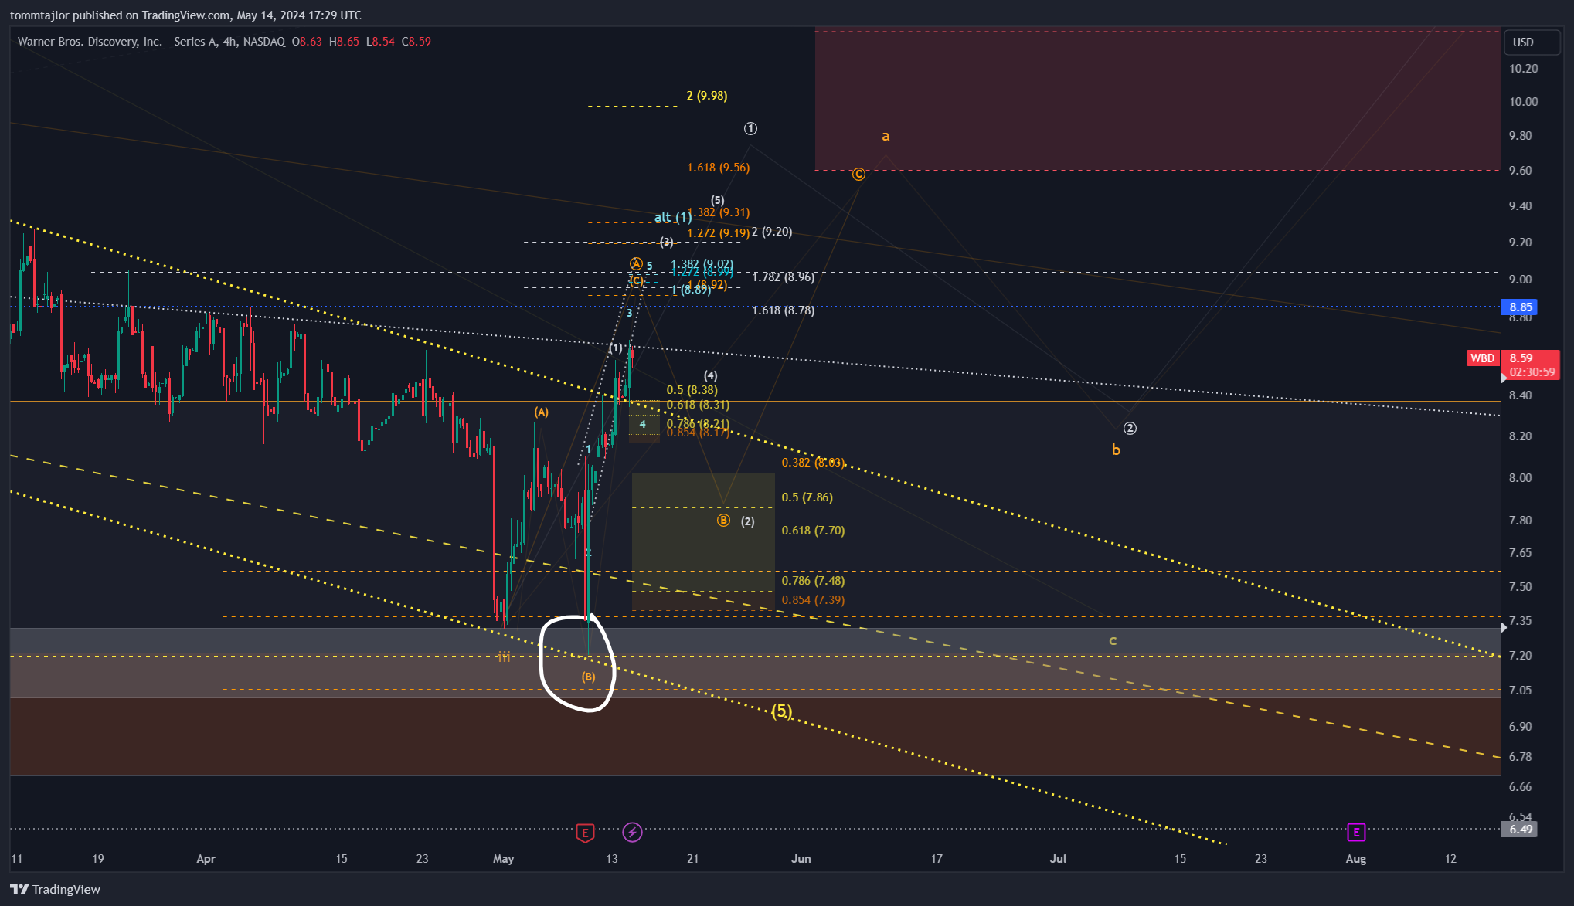Click the WBD price ticker label

coord(1482,358)
